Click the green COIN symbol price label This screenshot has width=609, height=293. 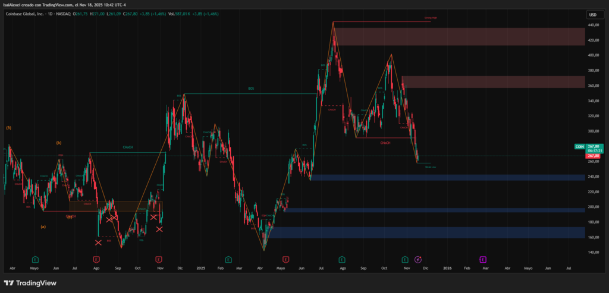coord(579,146)
